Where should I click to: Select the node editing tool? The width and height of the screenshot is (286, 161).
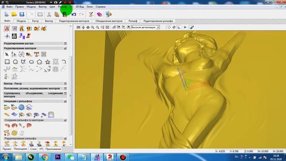(x=14, y=54)
